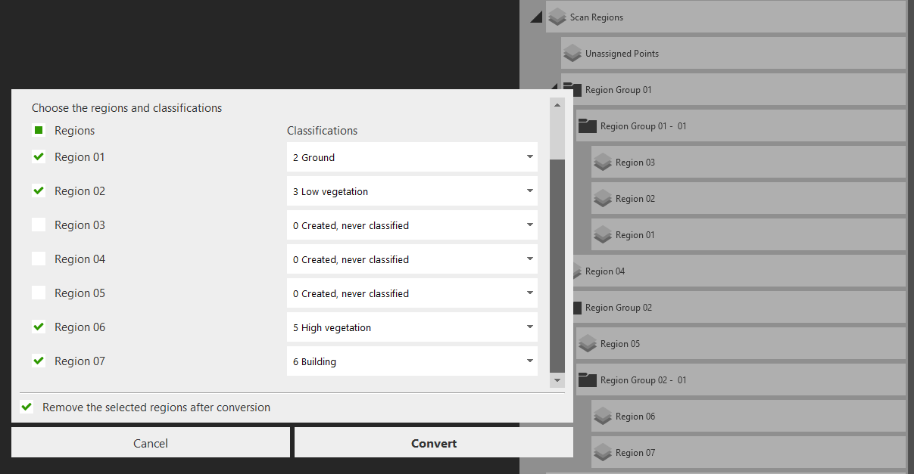Screen dimensions: 914x474
Task: Select Region Group 02 - 01 tree item
Action: click(x=741, y=380)
